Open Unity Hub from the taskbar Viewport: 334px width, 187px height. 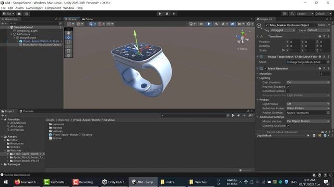[x=114, y=182]
